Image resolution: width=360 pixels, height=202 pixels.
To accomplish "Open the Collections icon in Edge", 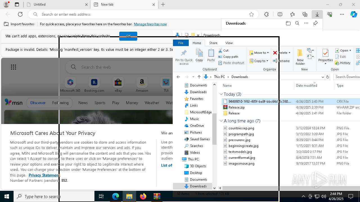I will tap(305, 14).
